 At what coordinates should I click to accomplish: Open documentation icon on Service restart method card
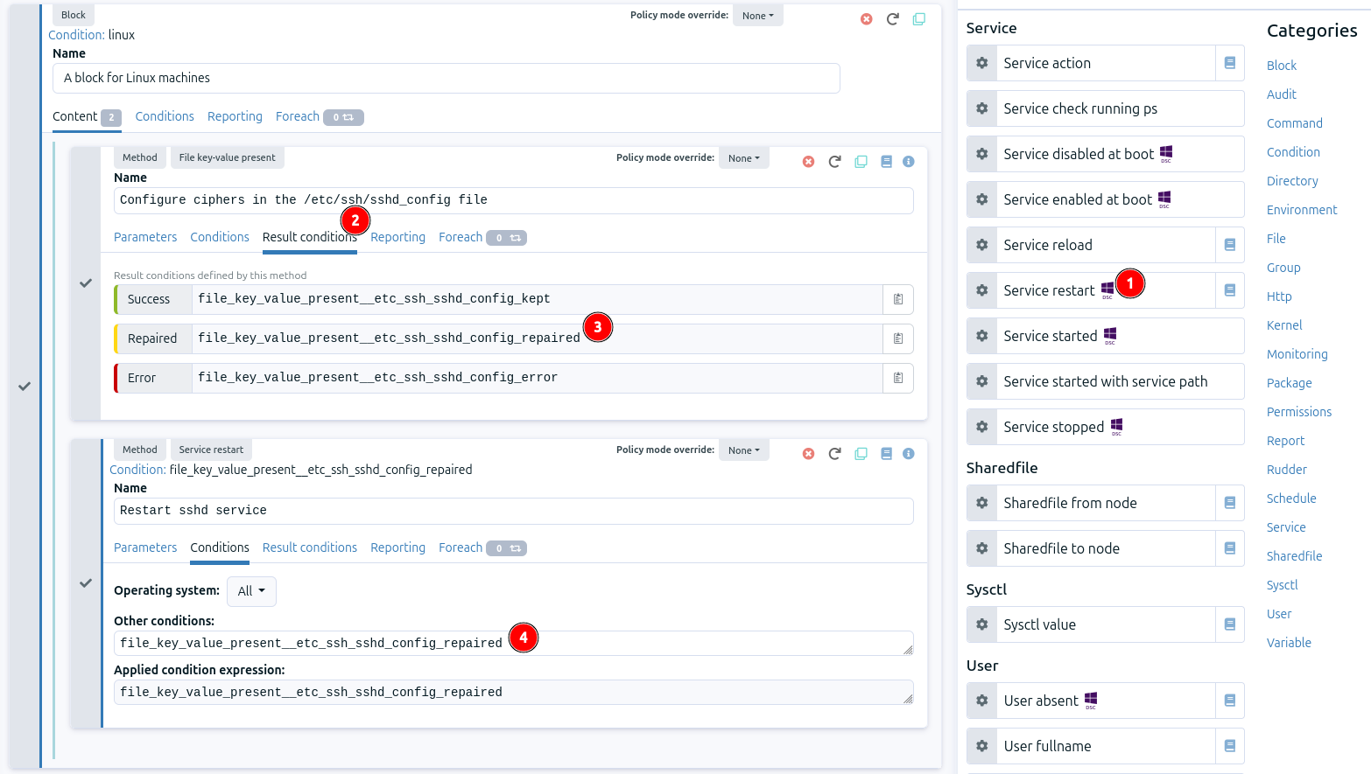(x=886, y=454)
